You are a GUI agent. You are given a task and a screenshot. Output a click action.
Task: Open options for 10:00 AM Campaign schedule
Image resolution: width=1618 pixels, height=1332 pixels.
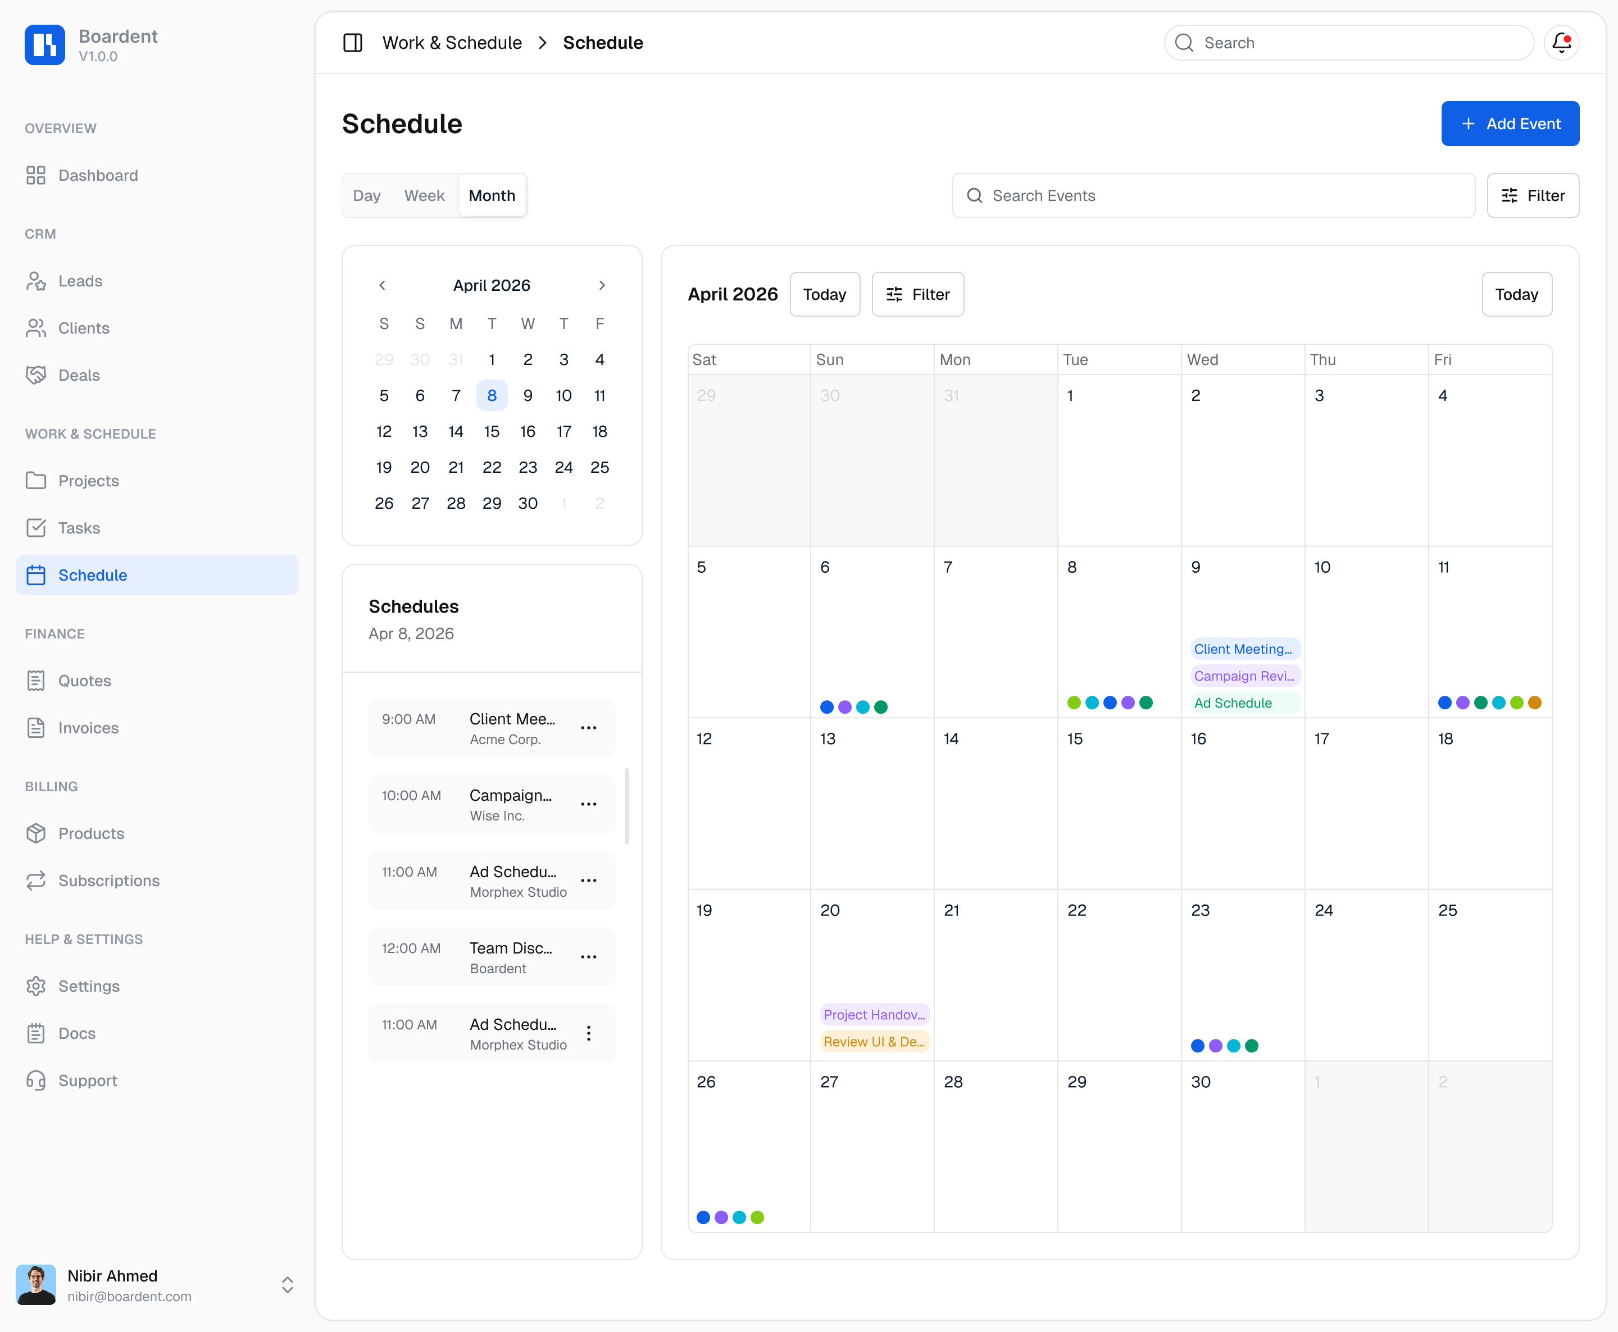[x=589, y=804]
